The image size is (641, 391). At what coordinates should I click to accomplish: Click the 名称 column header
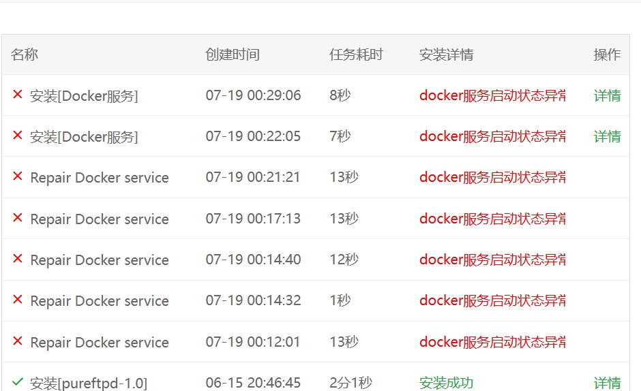point(25,54)
